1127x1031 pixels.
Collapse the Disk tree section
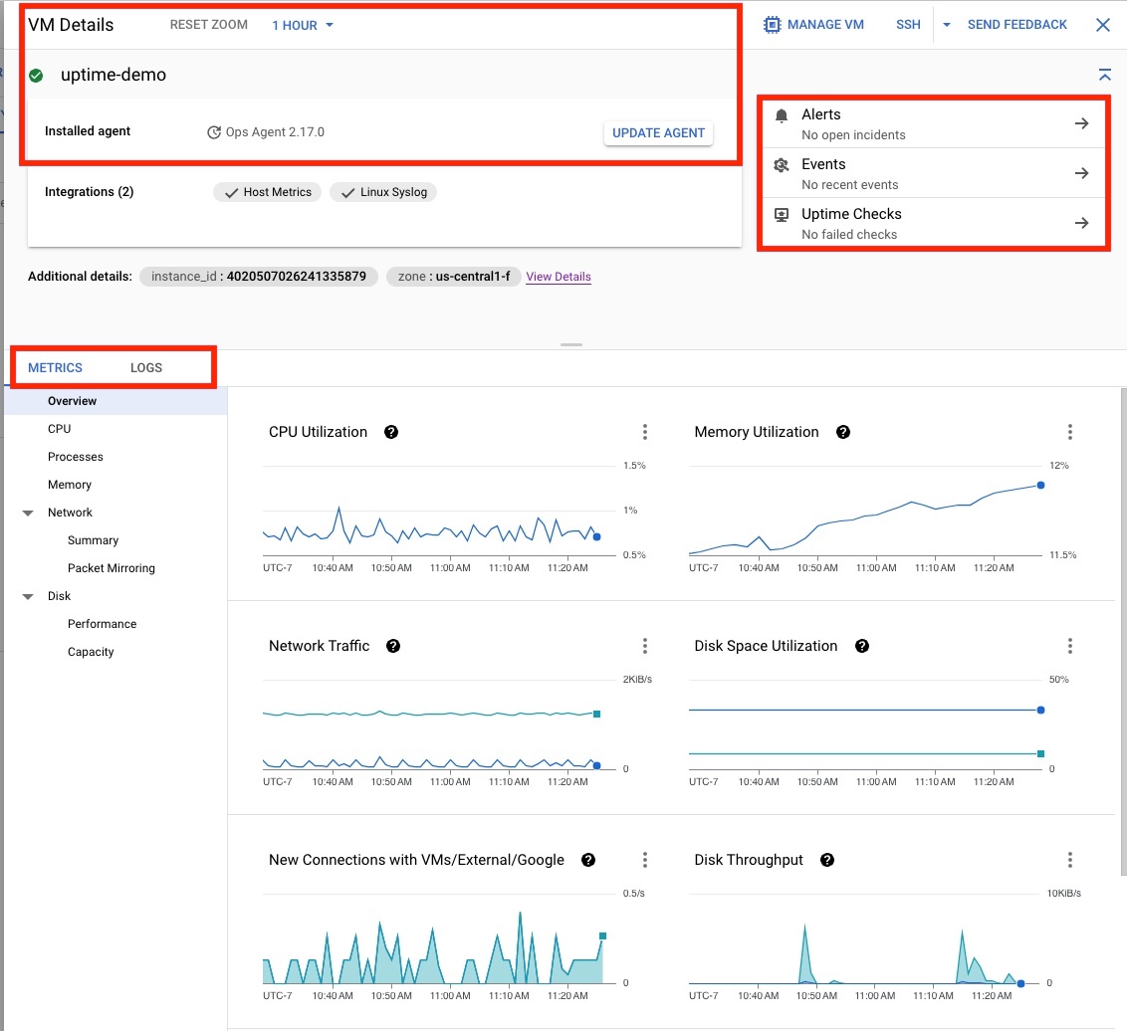27,595
